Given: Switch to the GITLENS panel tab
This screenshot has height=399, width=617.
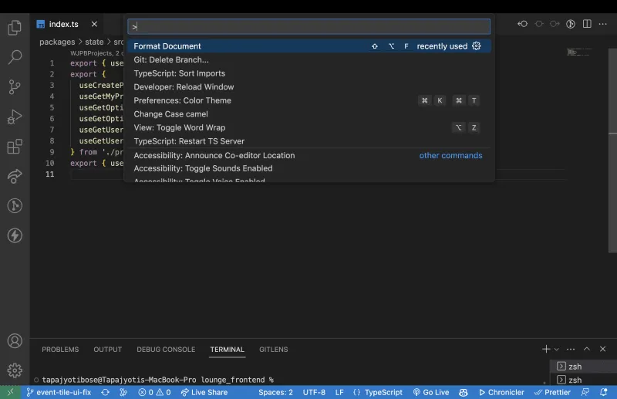Looking at the screenshot, I should 274,350.
